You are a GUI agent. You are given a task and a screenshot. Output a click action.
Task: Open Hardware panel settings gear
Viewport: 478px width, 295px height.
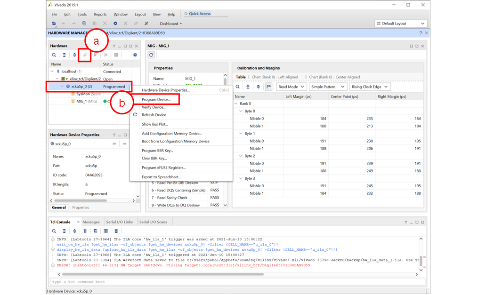pos(135,55)
